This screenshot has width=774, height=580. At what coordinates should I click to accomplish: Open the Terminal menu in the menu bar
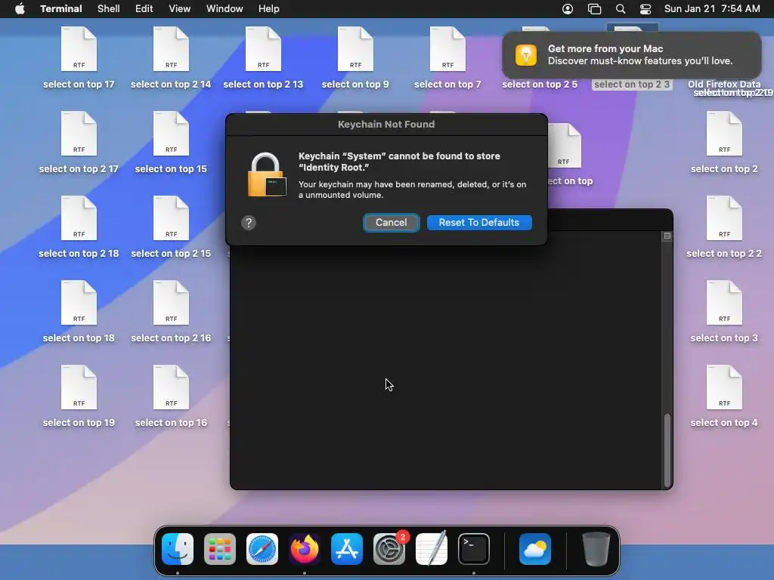click(61, 9)
